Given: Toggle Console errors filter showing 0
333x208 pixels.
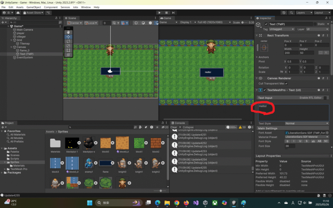Looking at the screenshot, I should pos(251,127).
